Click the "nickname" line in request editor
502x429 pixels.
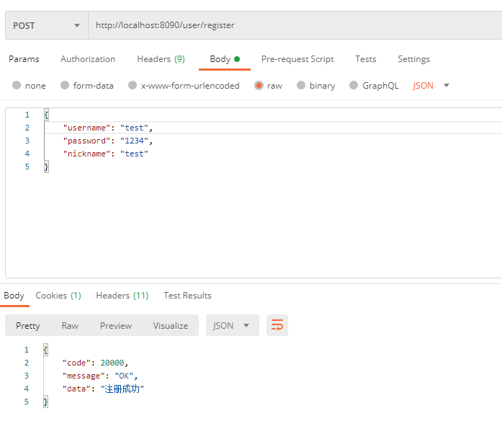tap(106, 154)
